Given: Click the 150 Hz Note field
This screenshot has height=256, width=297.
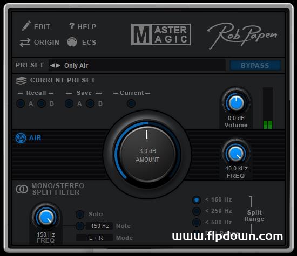Looking at the screenshot, I should [x=100, y=226].
